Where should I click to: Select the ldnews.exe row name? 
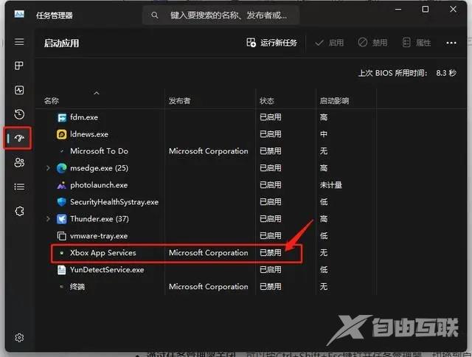(89, 134)
